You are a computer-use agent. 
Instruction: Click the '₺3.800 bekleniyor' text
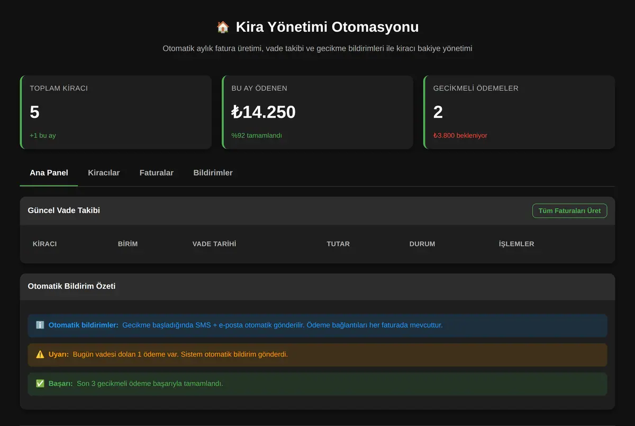pos(460,135)
